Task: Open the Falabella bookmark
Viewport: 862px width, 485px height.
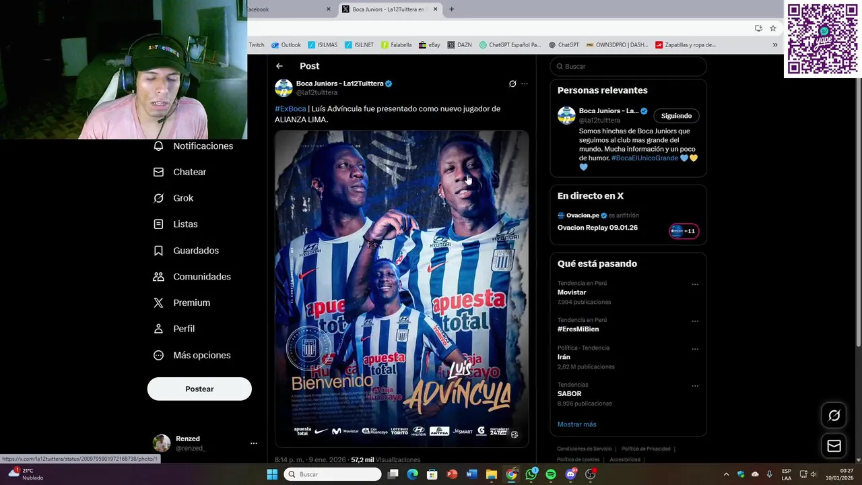Action: pyautogui.click(x=396, y=45)
